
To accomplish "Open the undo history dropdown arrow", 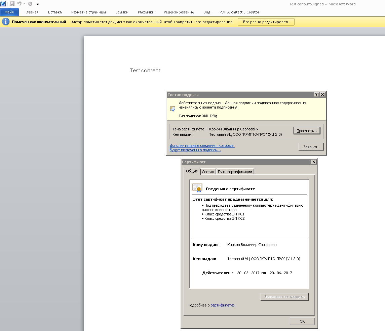I will tap(24, 4).
